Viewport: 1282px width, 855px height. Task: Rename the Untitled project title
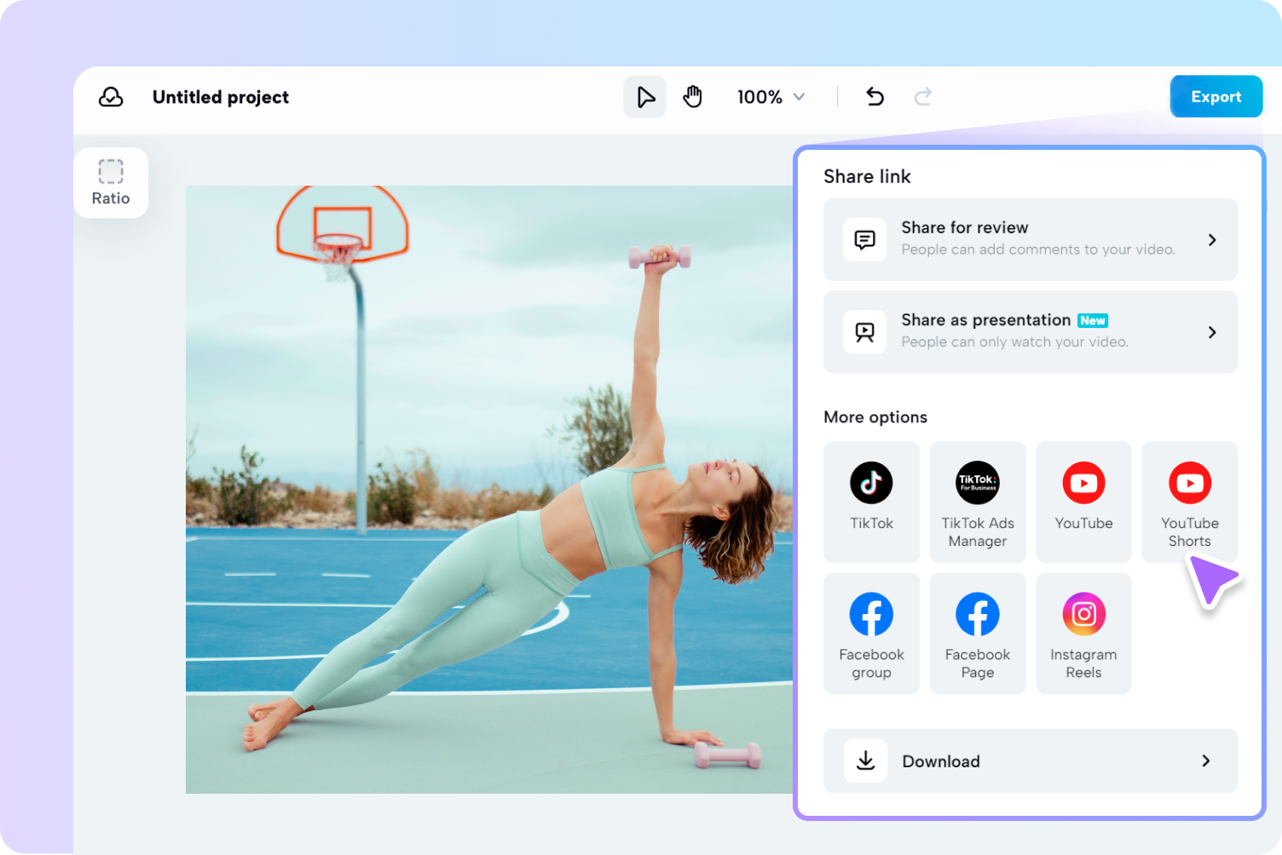click(x=220, y=96)
